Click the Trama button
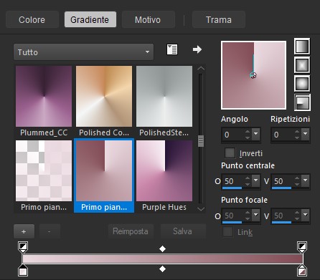The image size is (320, 280). tap(219, 19)
